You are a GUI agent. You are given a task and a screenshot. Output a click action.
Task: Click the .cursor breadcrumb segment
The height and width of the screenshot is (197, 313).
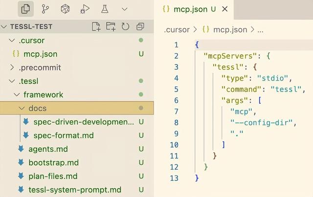[x=176, y=29]
